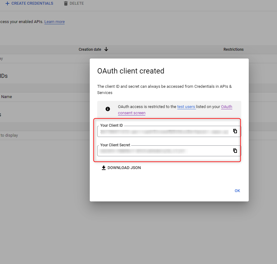
Task: Copy the Client Secret to clipboard
Action: point(235,151)
